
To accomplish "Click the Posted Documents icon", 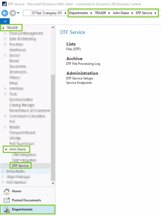I will pos(7,200).
